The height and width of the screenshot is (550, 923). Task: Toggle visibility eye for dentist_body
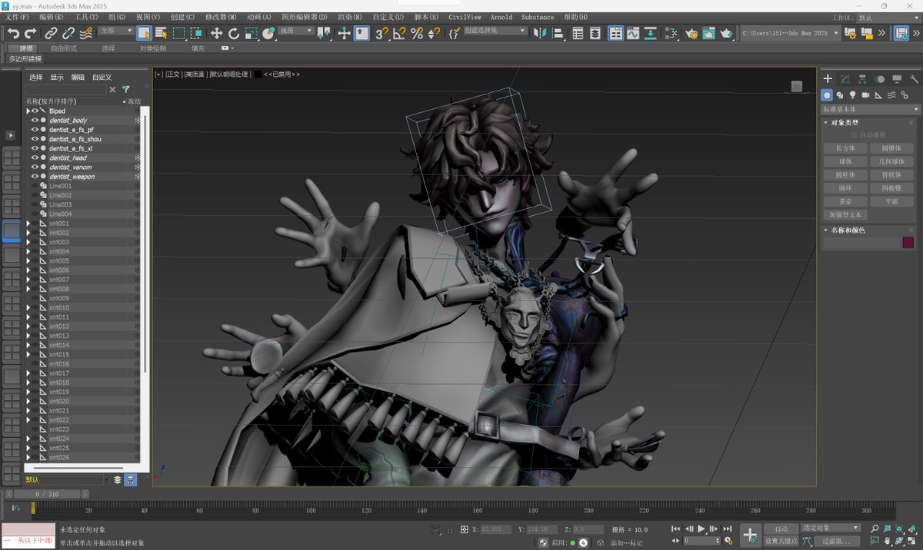(35, 121)
